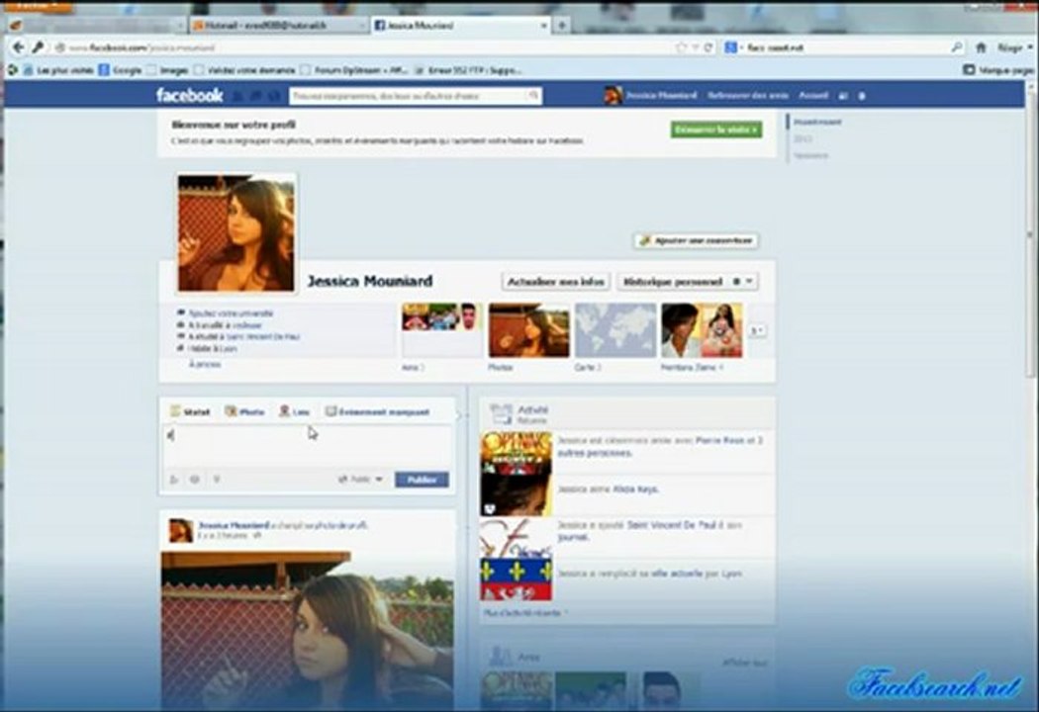Click Afficher tout in Amis section
Viewport: 1039px width, 712px height.
coord(745,662)
